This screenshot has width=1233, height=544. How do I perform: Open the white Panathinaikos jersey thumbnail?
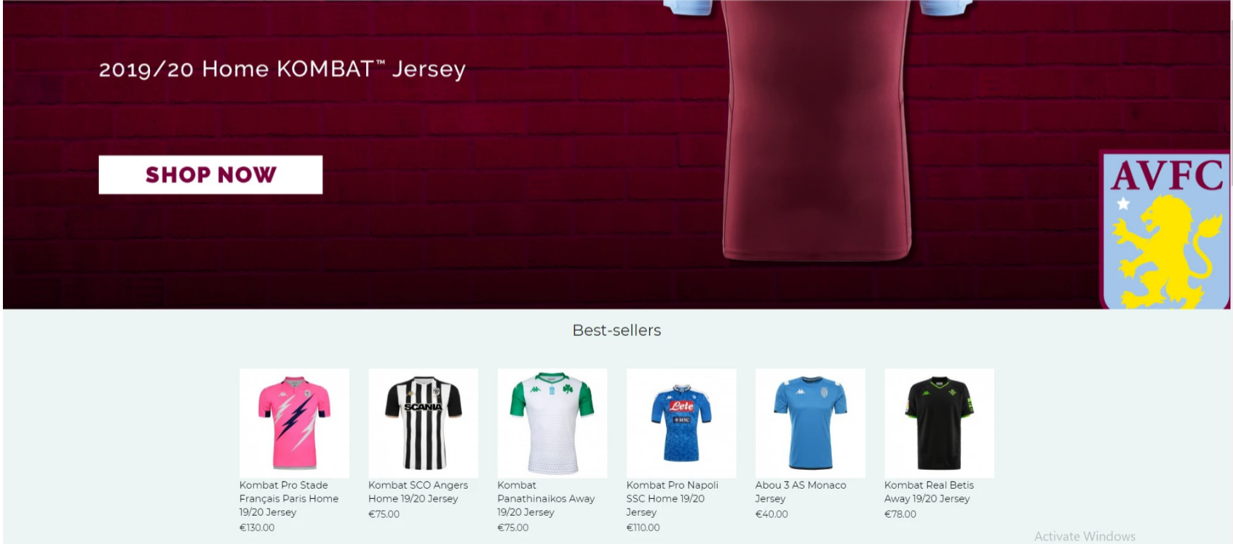coord(552,423)
